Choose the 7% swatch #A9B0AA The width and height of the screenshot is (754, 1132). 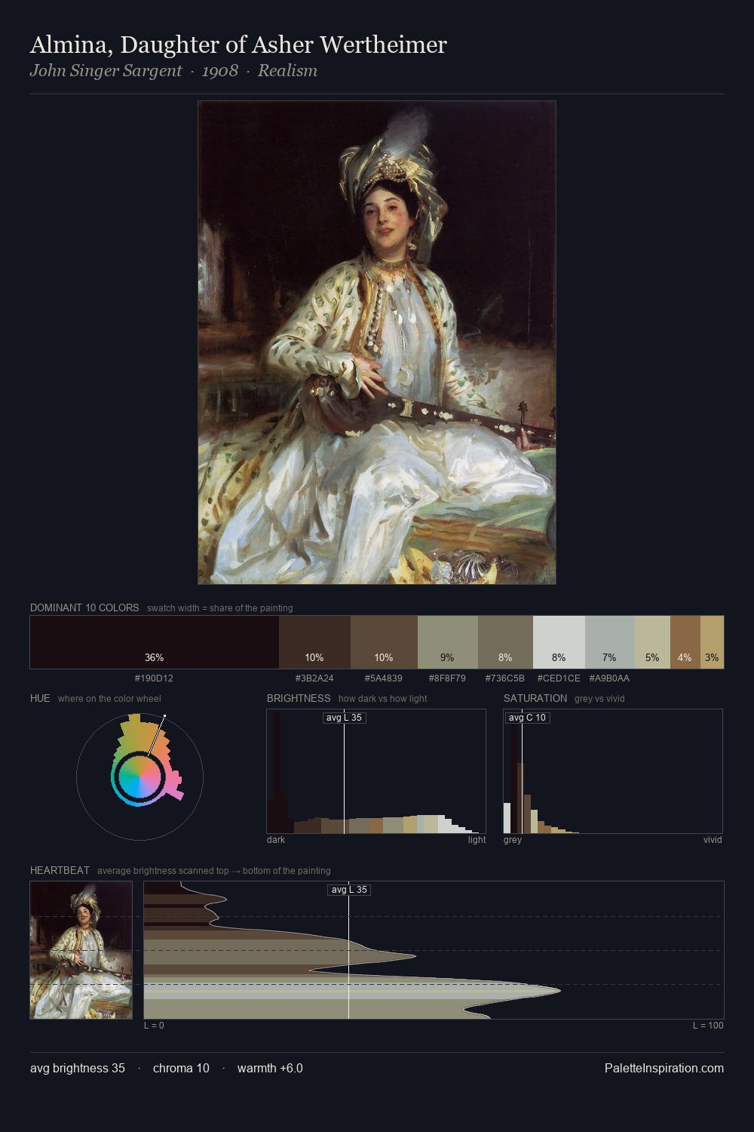[x=609, y=642]
